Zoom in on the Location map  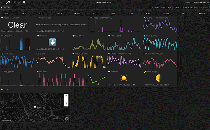pyautogui.click(x=66, y=96)
